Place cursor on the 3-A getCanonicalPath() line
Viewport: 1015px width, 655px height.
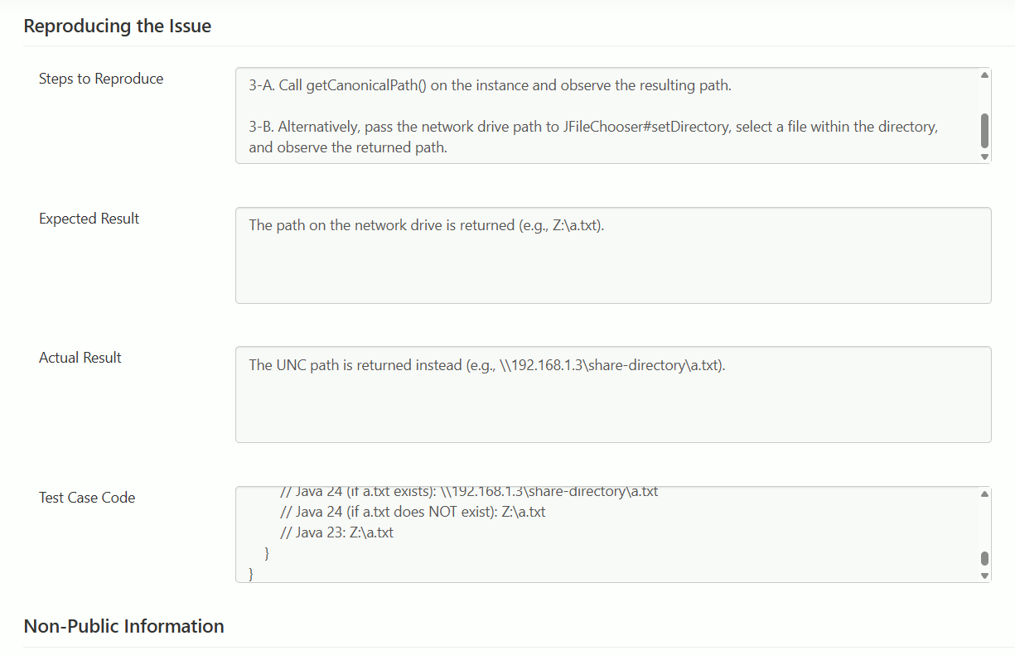(490, 85)
